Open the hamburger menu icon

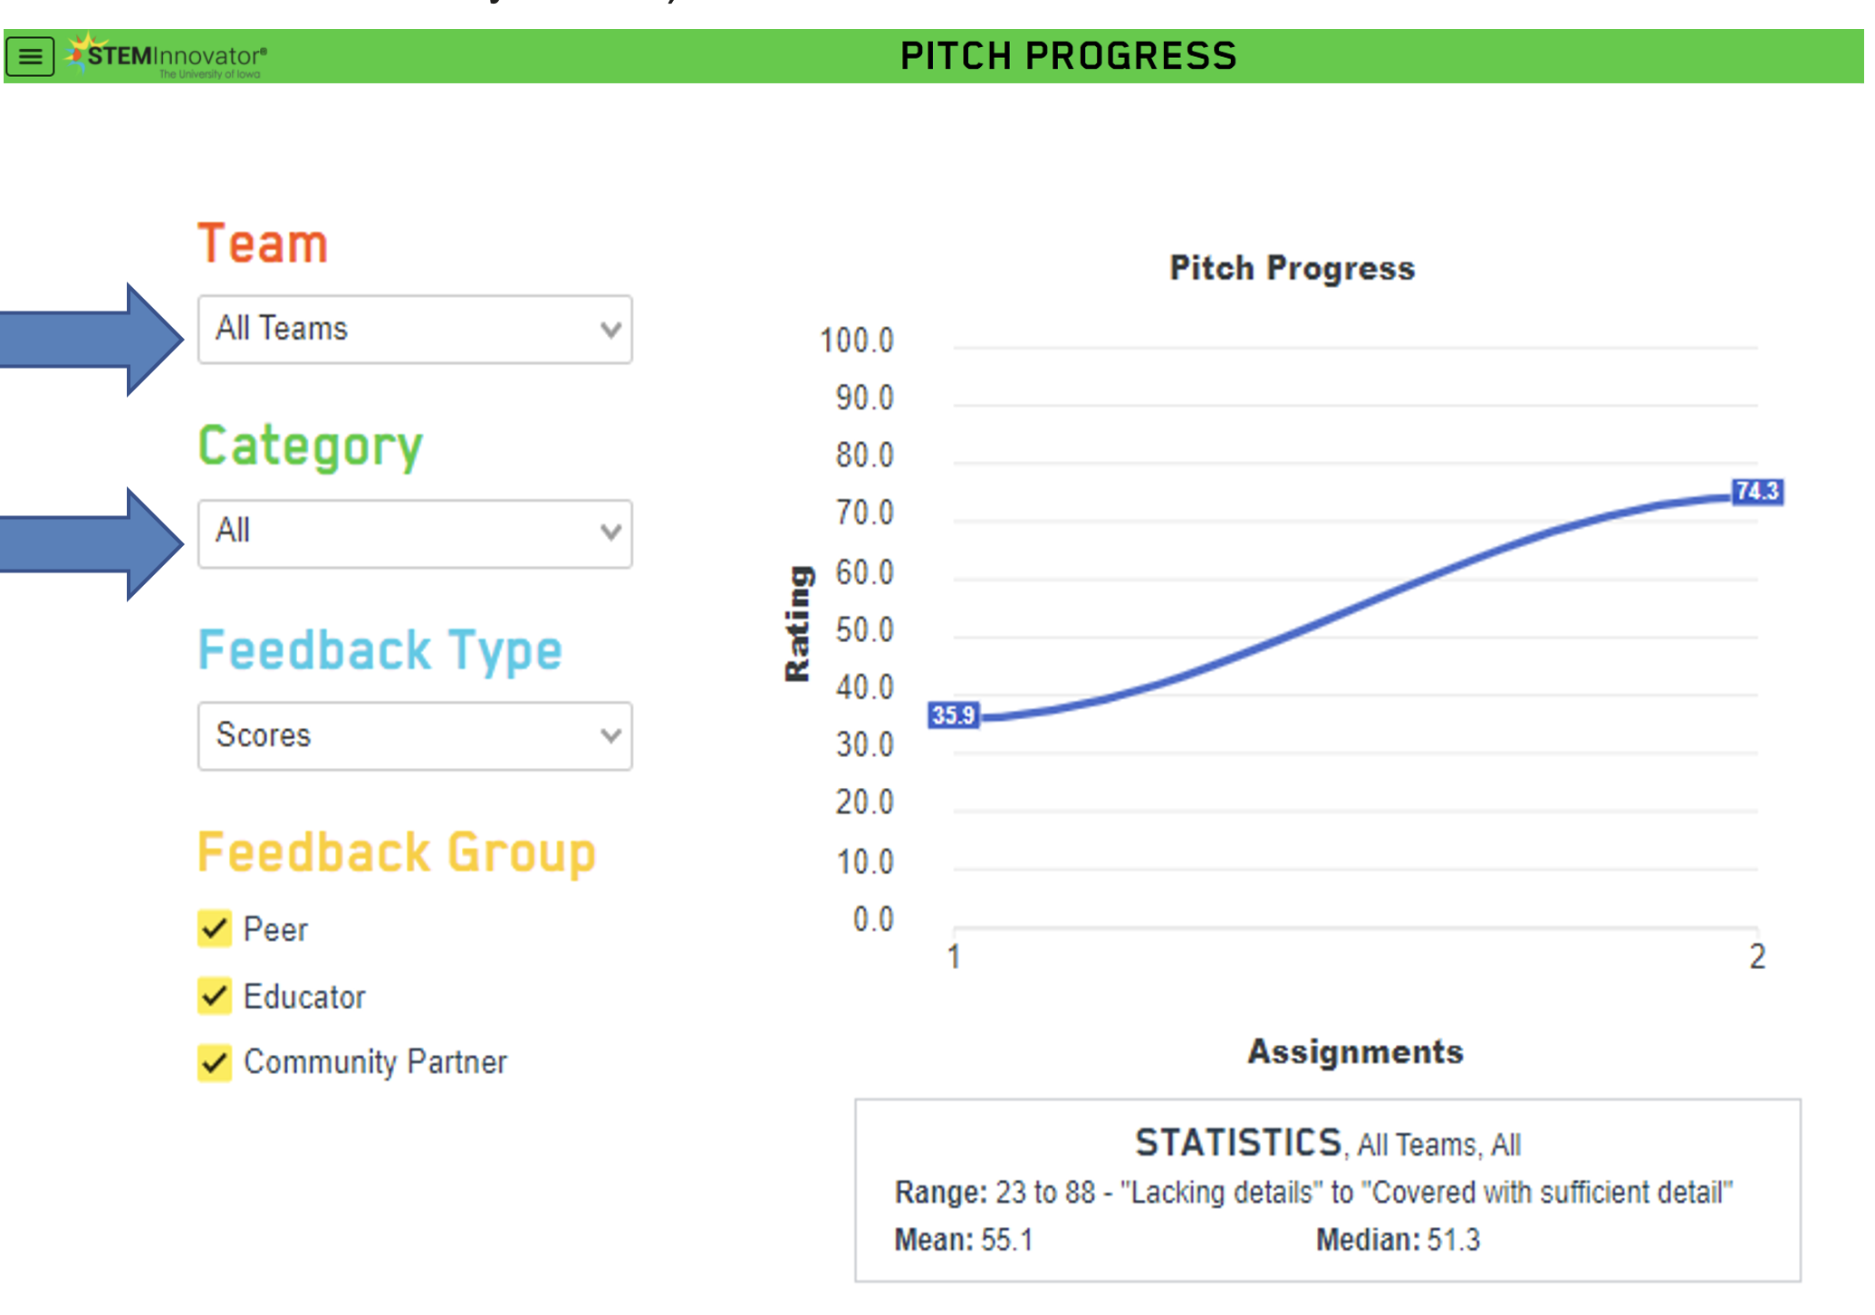coord(30,56)
